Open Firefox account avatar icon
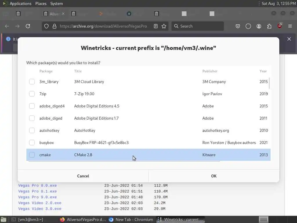297x223 pixels. [259, 26]
